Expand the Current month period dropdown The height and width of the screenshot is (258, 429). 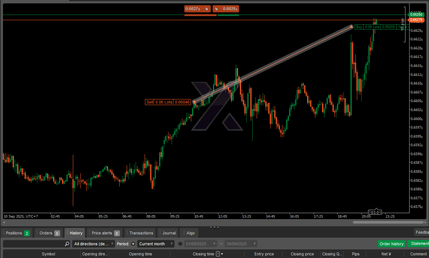pyautogui.click(x=156, y=244)
